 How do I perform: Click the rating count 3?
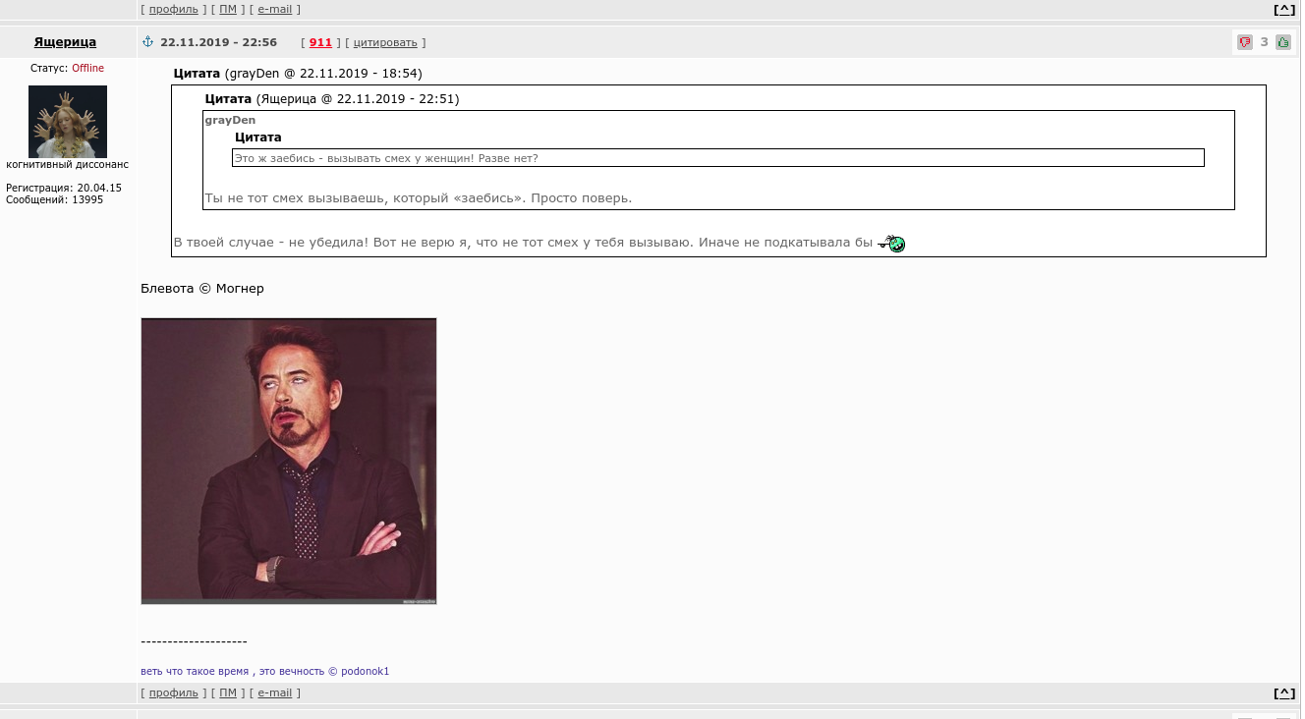pos(1264,42)
